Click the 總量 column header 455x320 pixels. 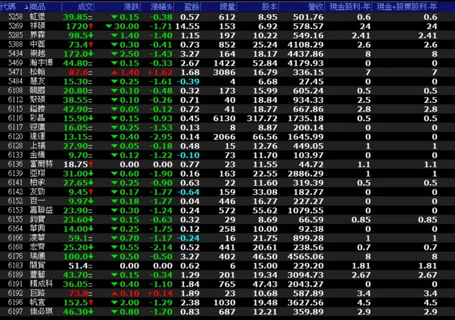tap(228, 7)
